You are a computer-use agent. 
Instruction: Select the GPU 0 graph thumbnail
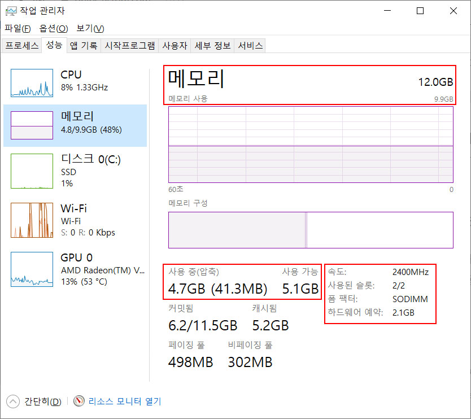click(32, 269)
